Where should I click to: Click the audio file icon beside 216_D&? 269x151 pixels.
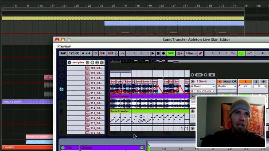(x=87, y=118)
